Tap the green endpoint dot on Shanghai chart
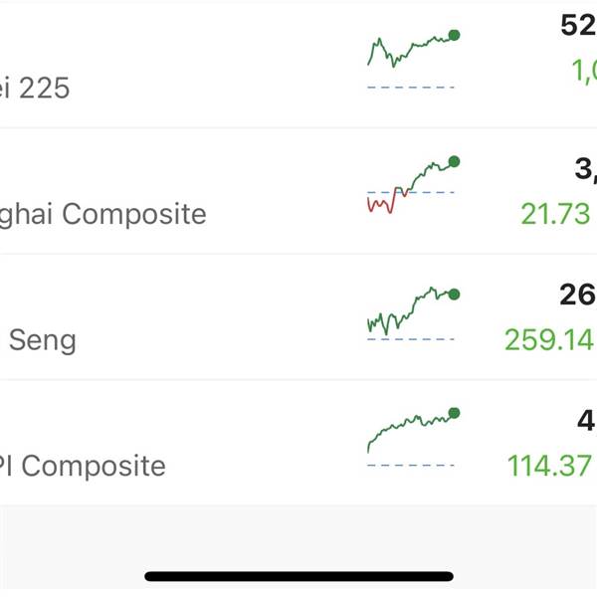597x597 pixels. (454, 161)
